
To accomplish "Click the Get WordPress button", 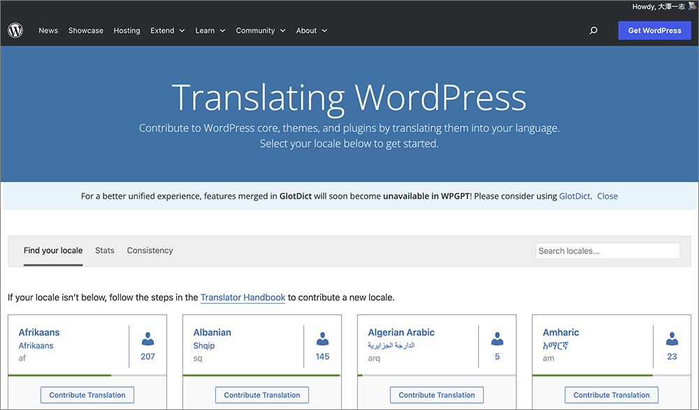I will [654, 30].
